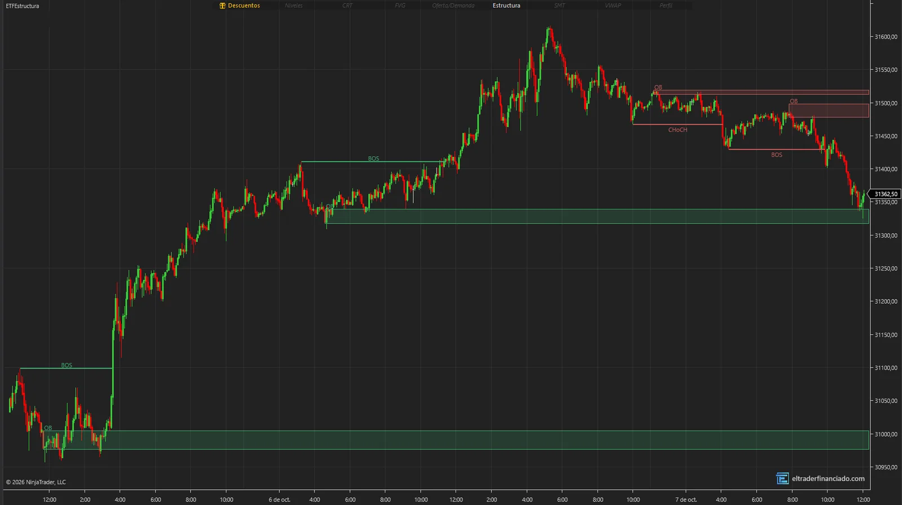
Task: Click the NinjaTrader, LLC copyright text
Action: [x=36, y=482]
